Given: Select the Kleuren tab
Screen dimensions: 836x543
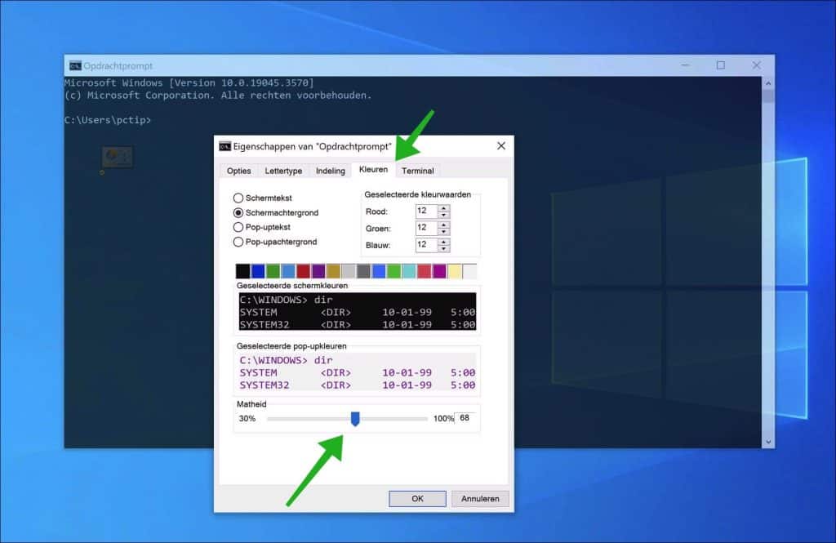Looking at the screenshot, I should [x=373, y=170].
